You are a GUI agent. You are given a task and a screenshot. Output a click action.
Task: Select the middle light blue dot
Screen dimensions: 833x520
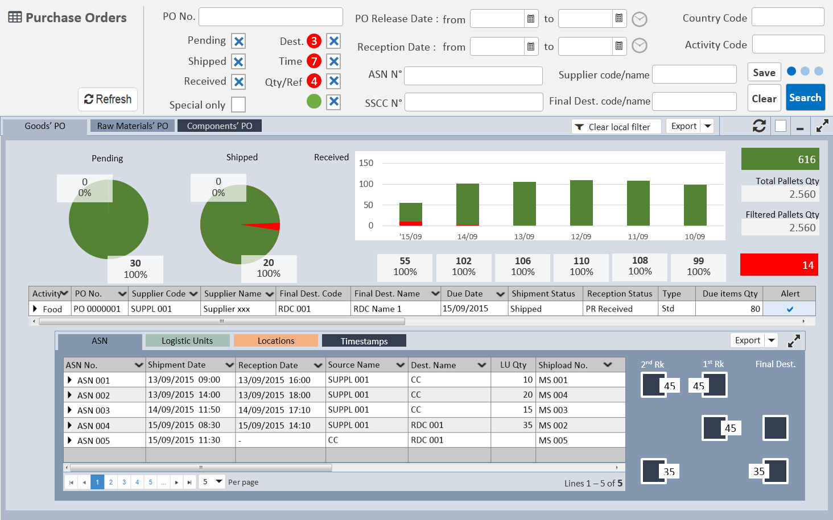[x=805, y=71]
